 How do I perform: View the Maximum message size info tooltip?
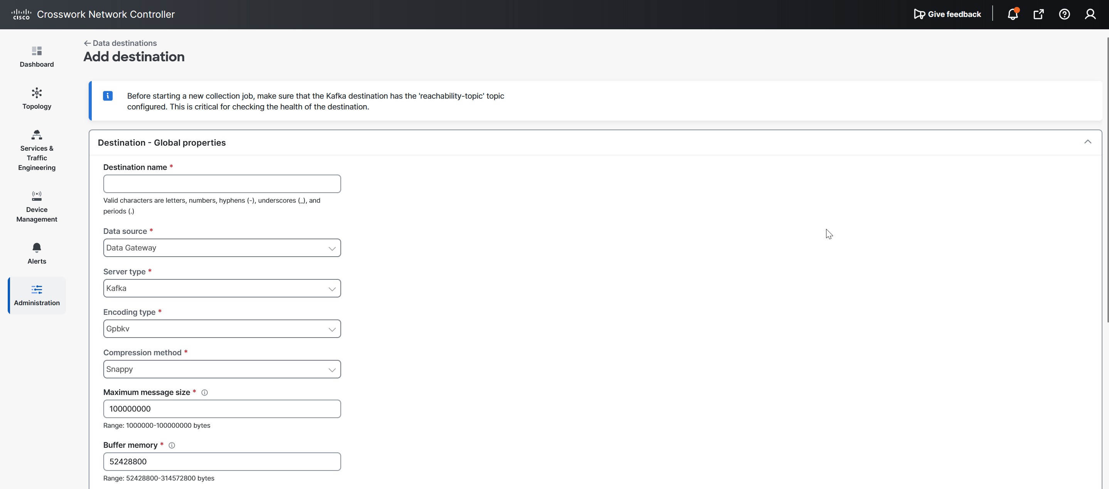point(205,392)
